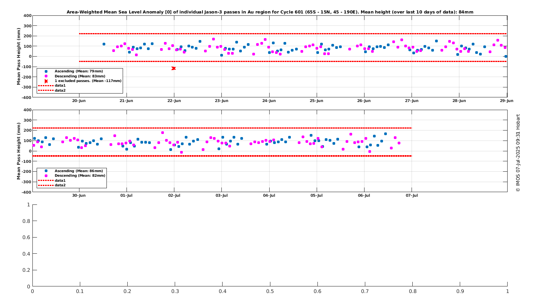Click the '04-Jul' date tick label
The height and width of the screenshot is (308, 540).
tap(269, 195)
